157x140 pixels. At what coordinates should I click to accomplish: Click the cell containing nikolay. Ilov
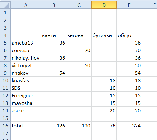click(26, 58)
